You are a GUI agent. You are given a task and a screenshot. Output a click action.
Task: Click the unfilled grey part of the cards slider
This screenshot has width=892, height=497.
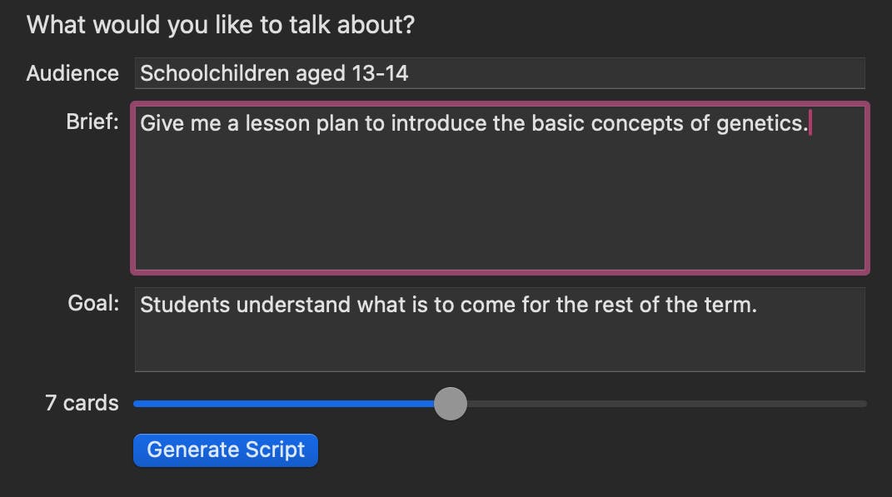(658, 404)
